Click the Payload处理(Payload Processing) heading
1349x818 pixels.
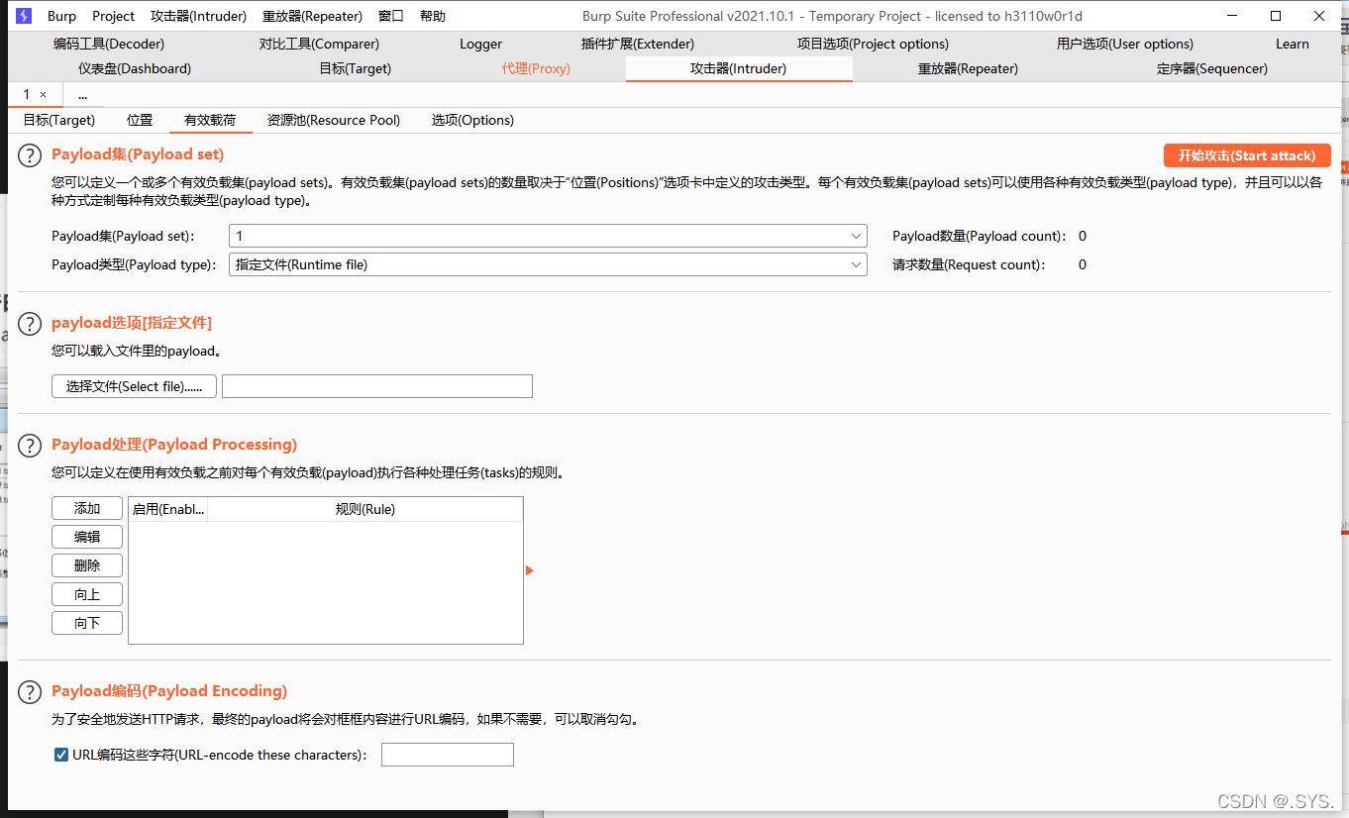point(174,445)
